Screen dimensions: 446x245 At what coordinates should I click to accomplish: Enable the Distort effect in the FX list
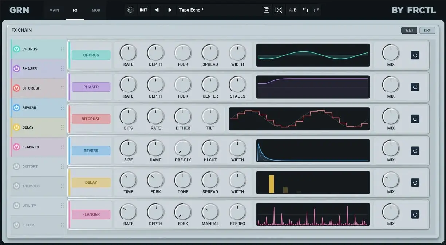[x=16, y=166]
